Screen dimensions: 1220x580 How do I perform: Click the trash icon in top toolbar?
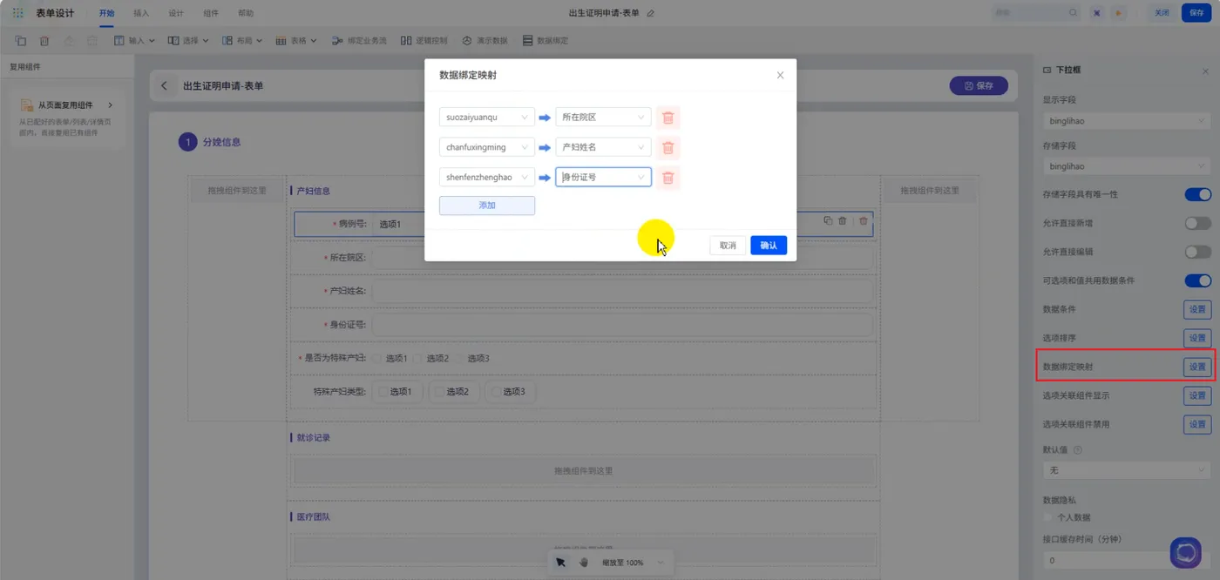[x=44, y=41]
